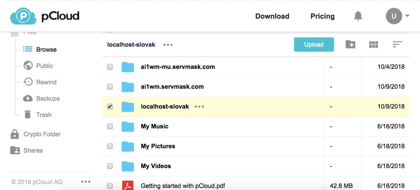Go to the Download page

coord(272,16)
